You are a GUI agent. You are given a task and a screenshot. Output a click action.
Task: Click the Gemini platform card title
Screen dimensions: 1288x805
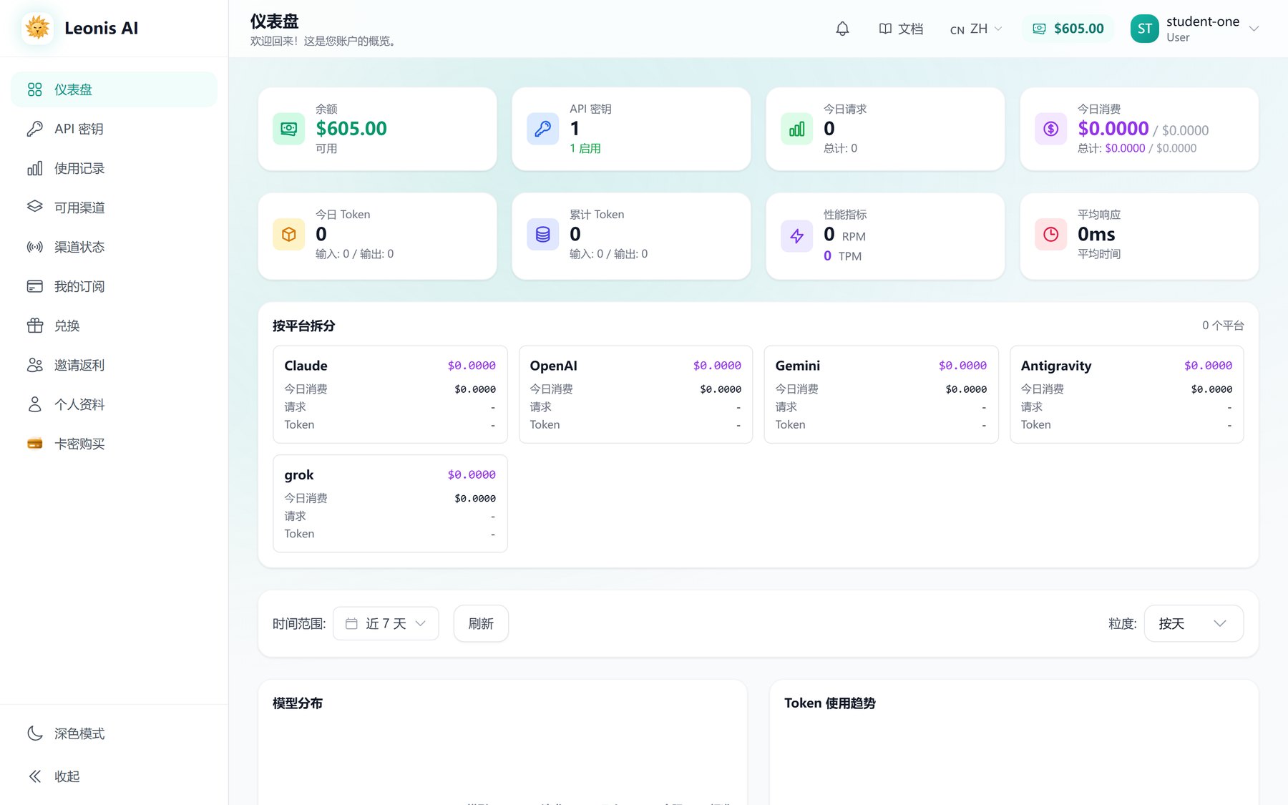coord(797,366)
